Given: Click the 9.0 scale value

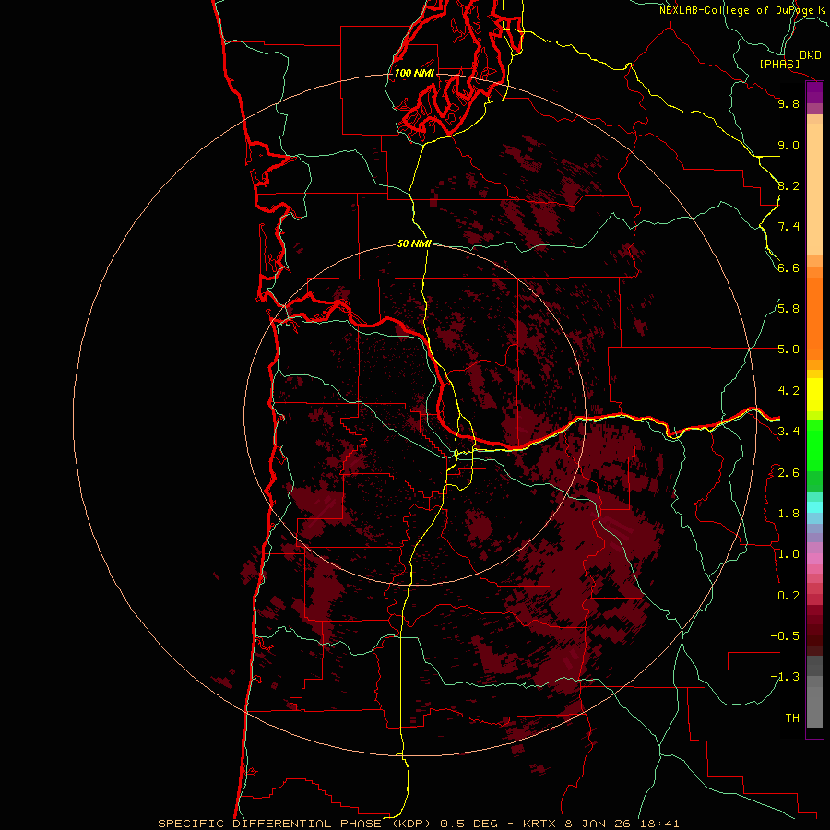Looking at the screenshot, I should tap(788, 145).
